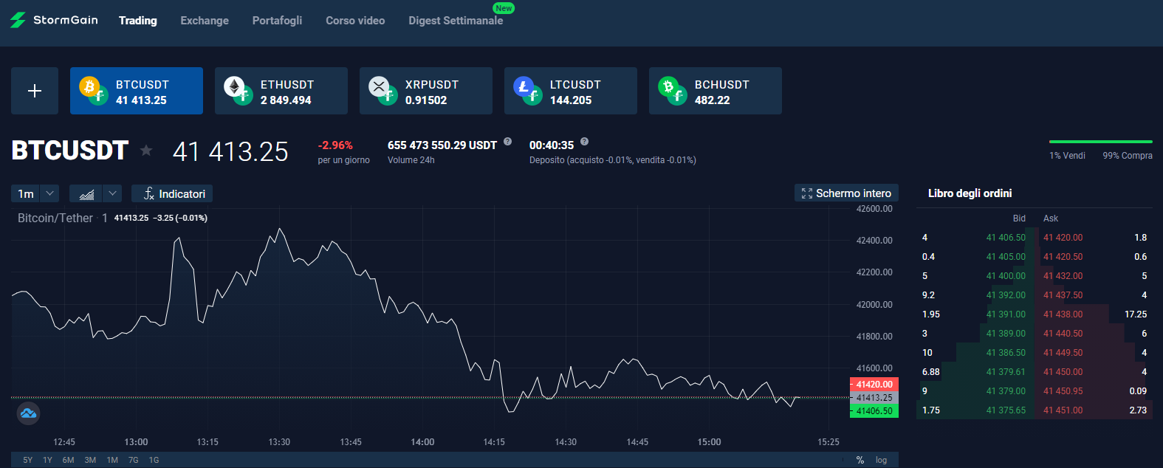This screenshot has height=468, width=1163.
Task: Mark BTCUSDT as favorite with star
Action: click(146, 151)
